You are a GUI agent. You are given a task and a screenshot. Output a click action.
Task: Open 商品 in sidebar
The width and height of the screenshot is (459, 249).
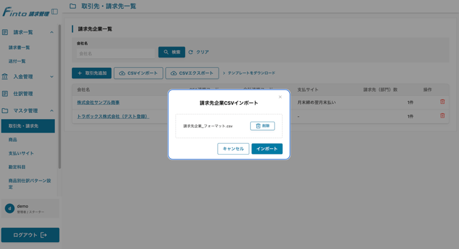[13, 140]
